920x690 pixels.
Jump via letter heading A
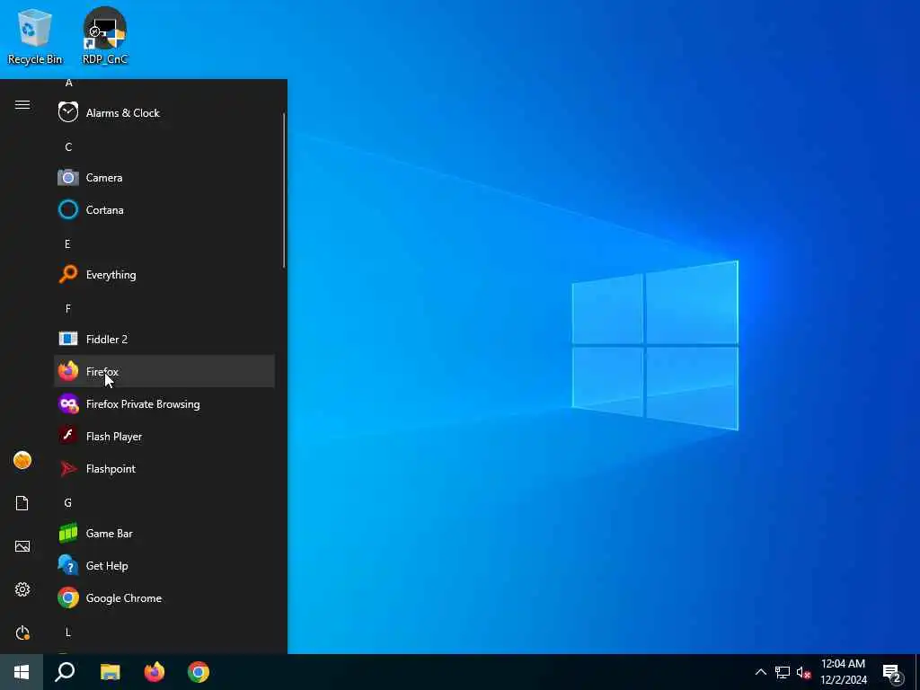(x=68, y=84)
